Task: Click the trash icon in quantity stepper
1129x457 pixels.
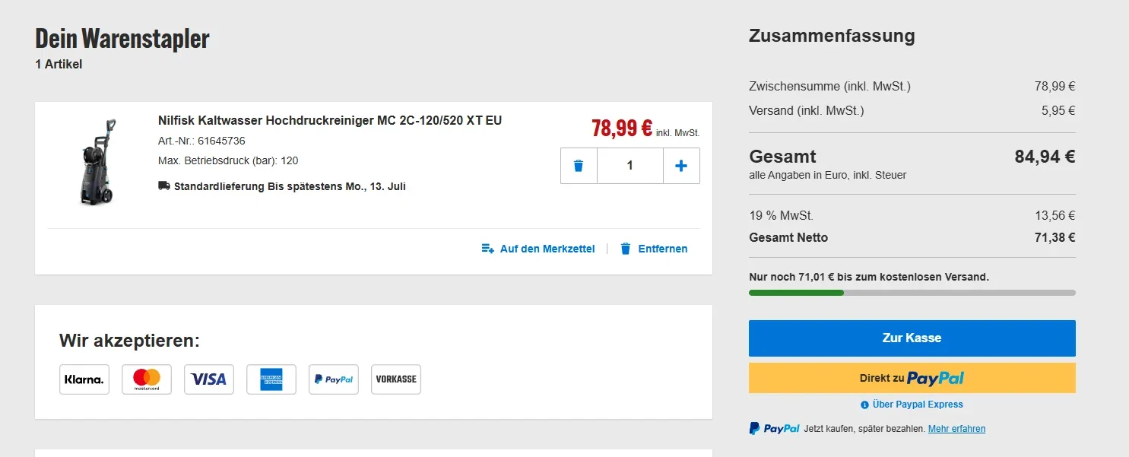Action: 579,166
